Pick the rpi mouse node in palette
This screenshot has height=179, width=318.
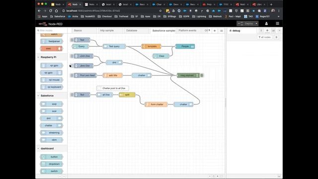[x=52, y=80]
